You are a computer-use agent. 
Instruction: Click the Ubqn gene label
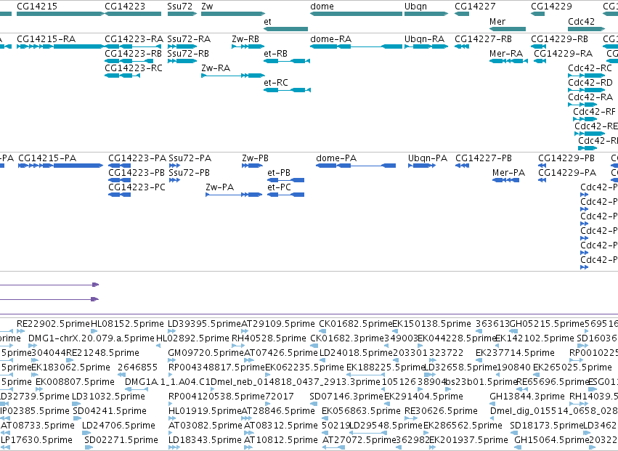(x=415, y=7)
